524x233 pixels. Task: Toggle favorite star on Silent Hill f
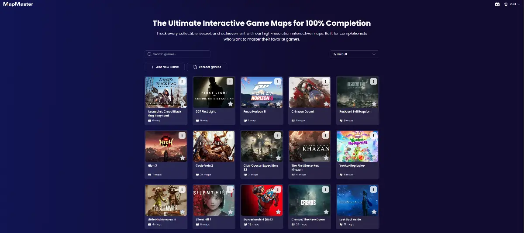pyautogui.click(x=230, y=212)
